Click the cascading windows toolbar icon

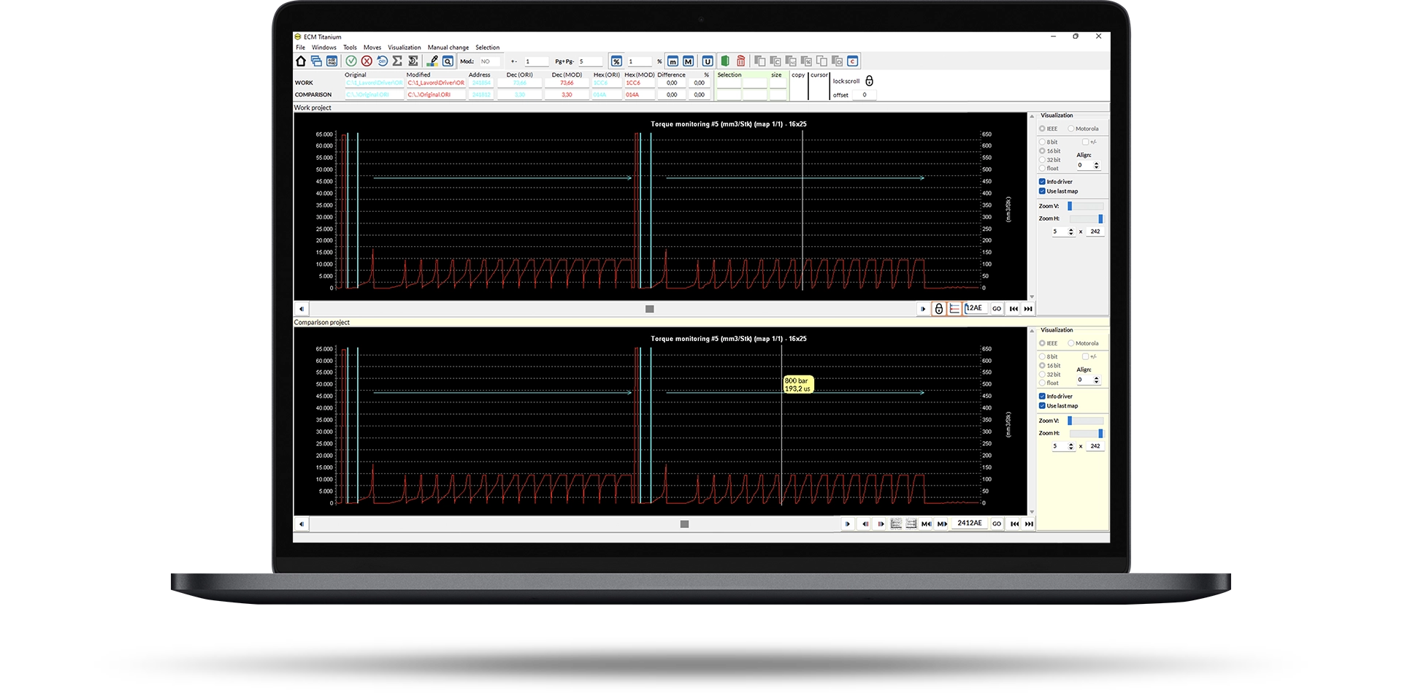(316, 61)
